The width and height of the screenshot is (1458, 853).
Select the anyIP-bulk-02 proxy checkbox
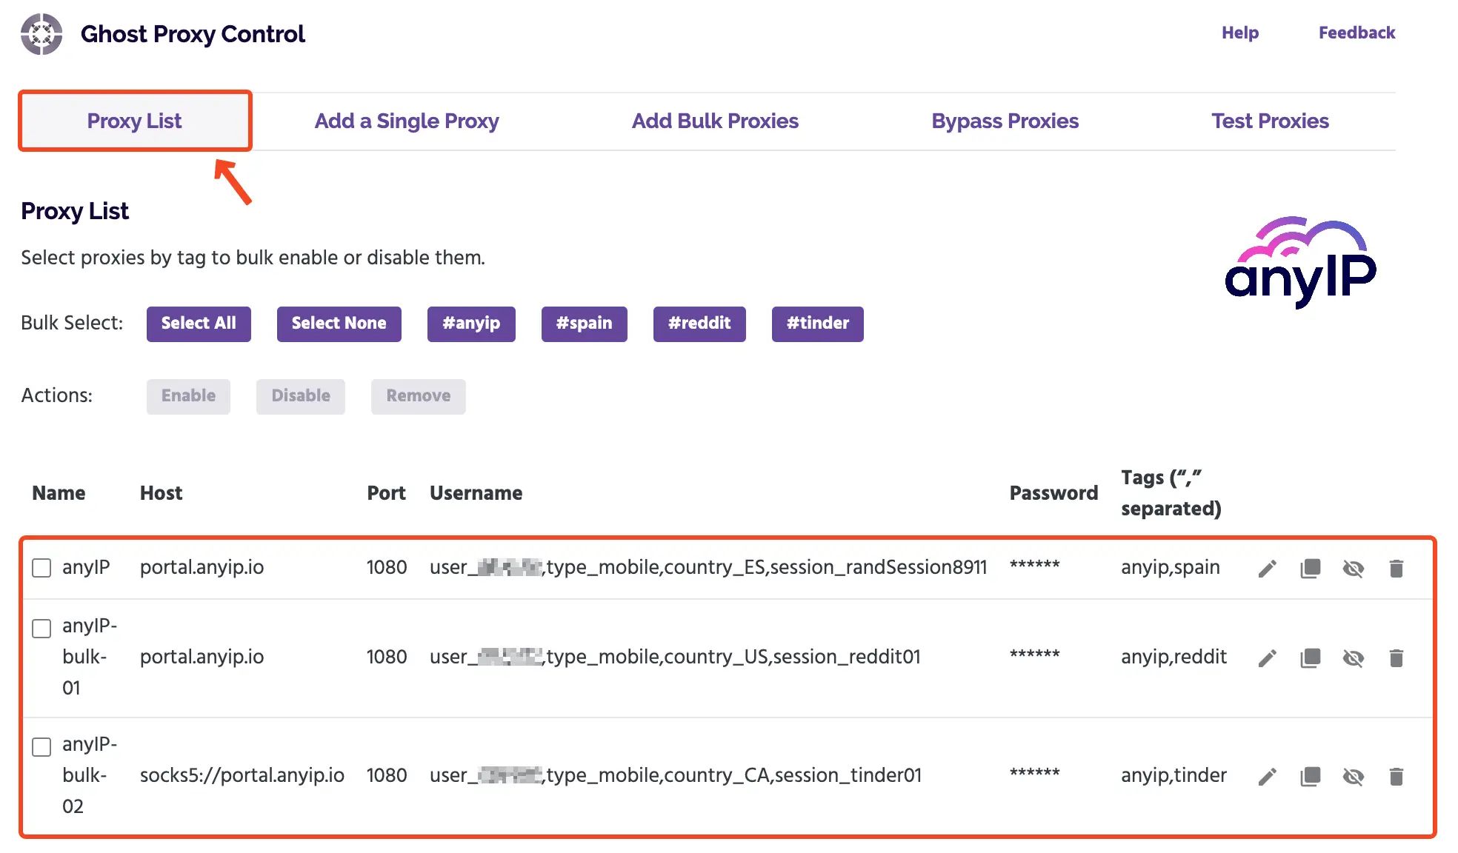pos(41,748)
